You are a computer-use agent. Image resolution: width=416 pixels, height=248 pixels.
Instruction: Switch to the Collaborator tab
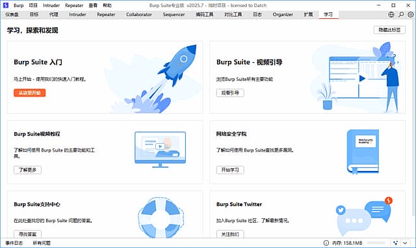[139, 14]
